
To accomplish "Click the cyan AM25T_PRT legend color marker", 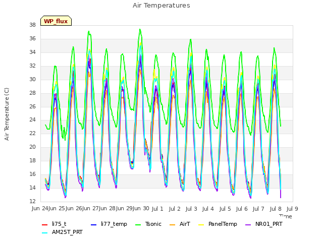I will [45, 233].
